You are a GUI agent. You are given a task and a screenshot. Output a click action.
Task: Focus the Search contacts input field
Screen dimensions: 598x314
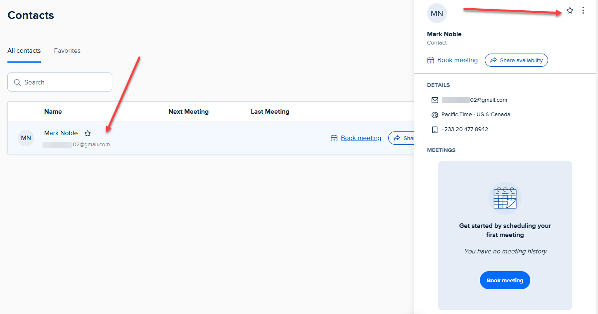click(x=66, y=82)
